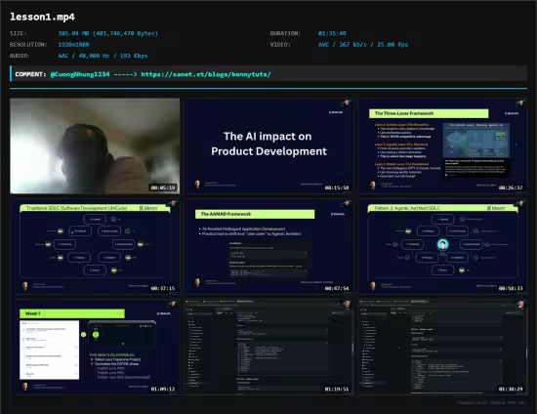Select the size value 385.04 MB

click(107, 33)
